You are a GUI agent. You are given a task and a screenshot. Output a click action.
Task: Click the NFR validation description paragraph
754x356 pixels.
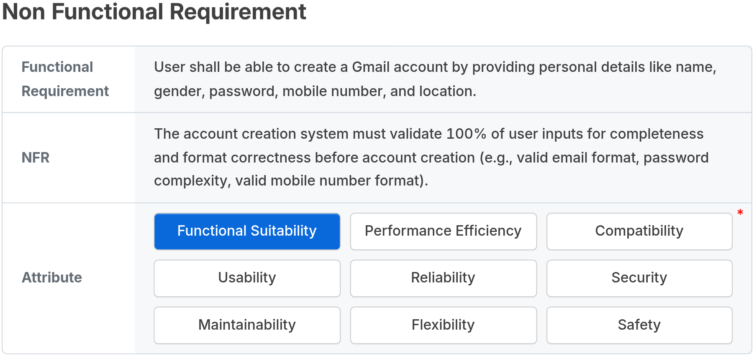(x=431, y=157)
